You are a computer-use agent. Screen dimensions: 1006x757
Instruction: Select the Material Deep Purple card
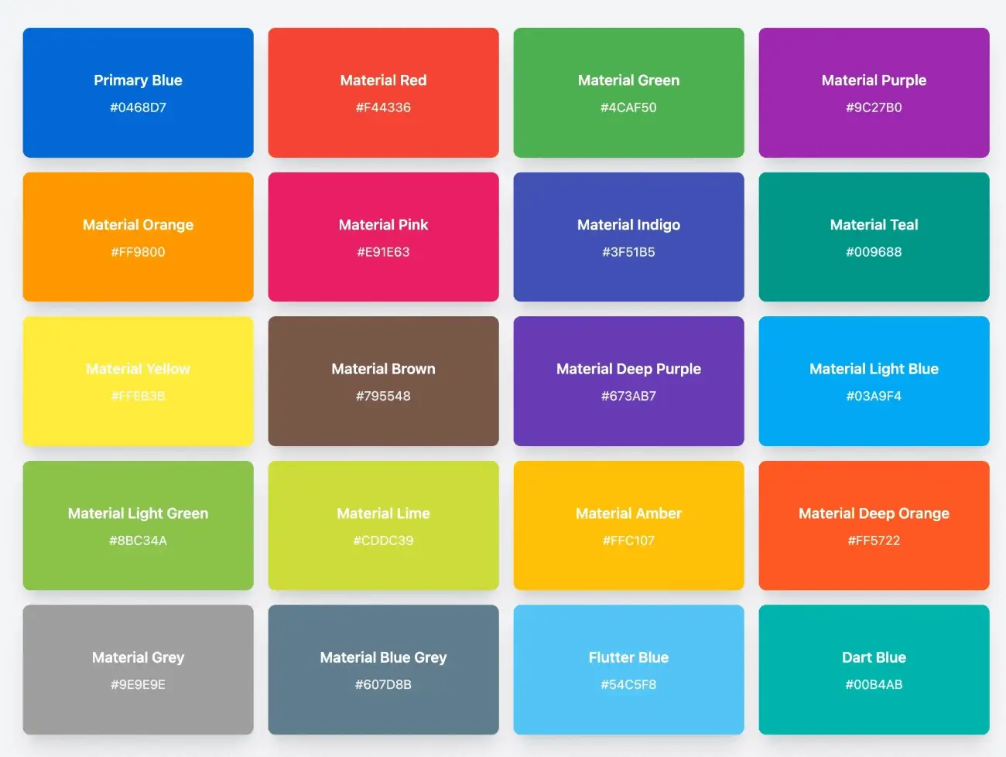pos(628,381)
